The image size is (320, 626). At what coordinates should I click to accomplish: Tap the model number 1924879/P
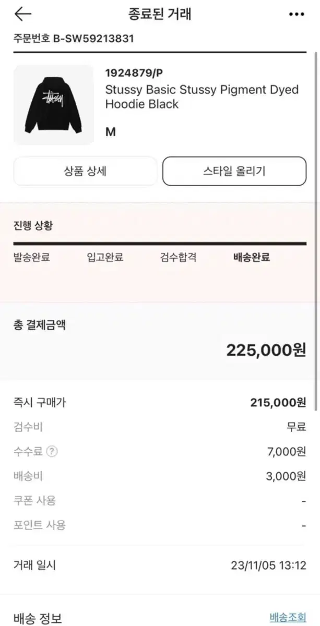131,73
